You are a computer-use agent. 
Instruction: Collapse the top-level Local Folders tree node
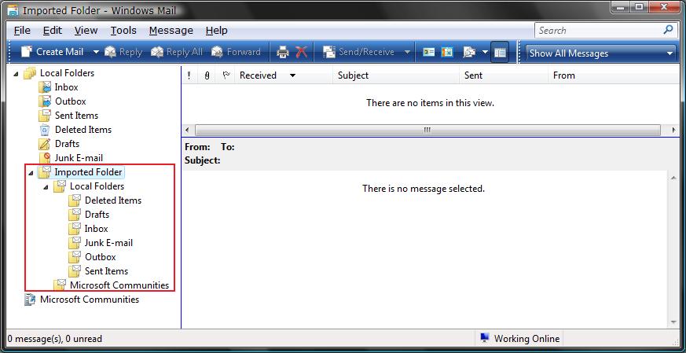pyautogui.click(x=17, y=74)
